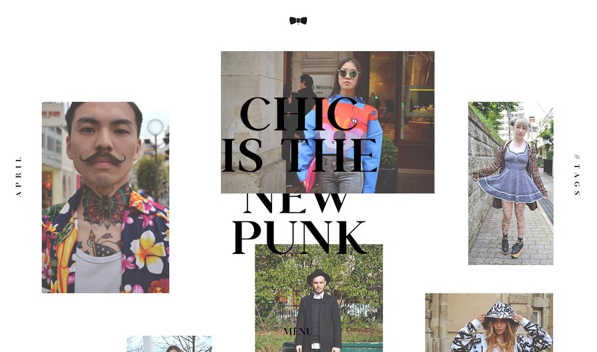597x352 pixels.
Task: Open the mustached man in floral shirt photo
Action: pos(105,197)
